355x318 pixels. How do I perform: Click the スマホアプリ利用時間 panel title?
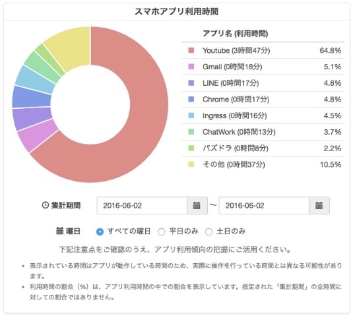(x=177, y=11)
